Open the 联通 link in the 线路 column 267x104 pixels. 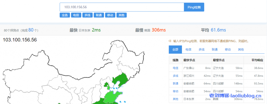point(175,84)
